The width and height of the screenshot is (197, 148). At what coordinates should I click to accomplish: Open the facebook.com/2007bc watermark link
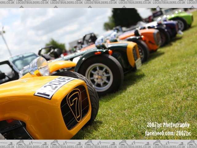168,133
